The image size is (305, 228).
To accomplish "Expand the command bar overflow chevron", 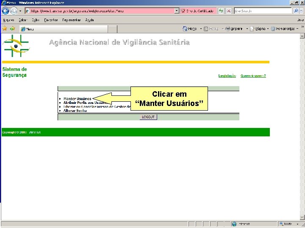I will pyautogui.click(x=302, y=27).
